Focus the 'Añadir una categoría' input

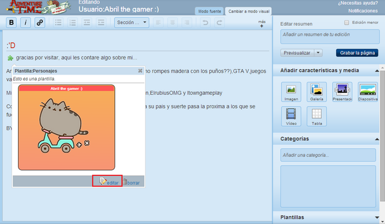pyautogui.click(x=328, y=155)
